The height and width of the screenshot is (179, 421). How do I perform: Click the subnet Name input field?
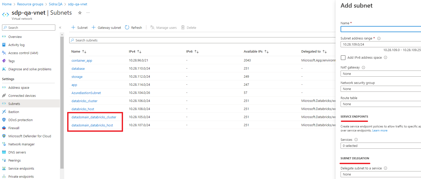[380, 29]
